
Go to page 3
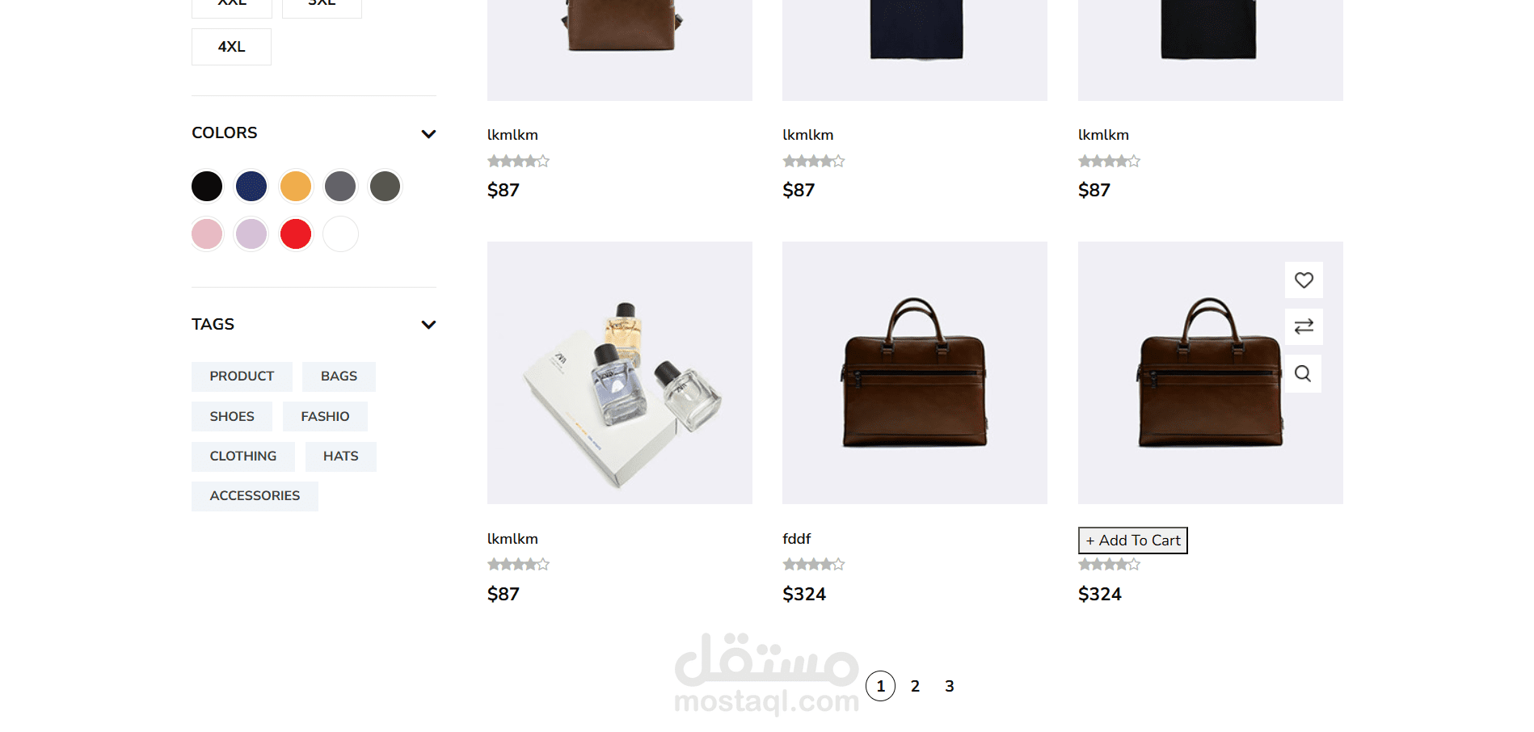(x=950, y=686)
